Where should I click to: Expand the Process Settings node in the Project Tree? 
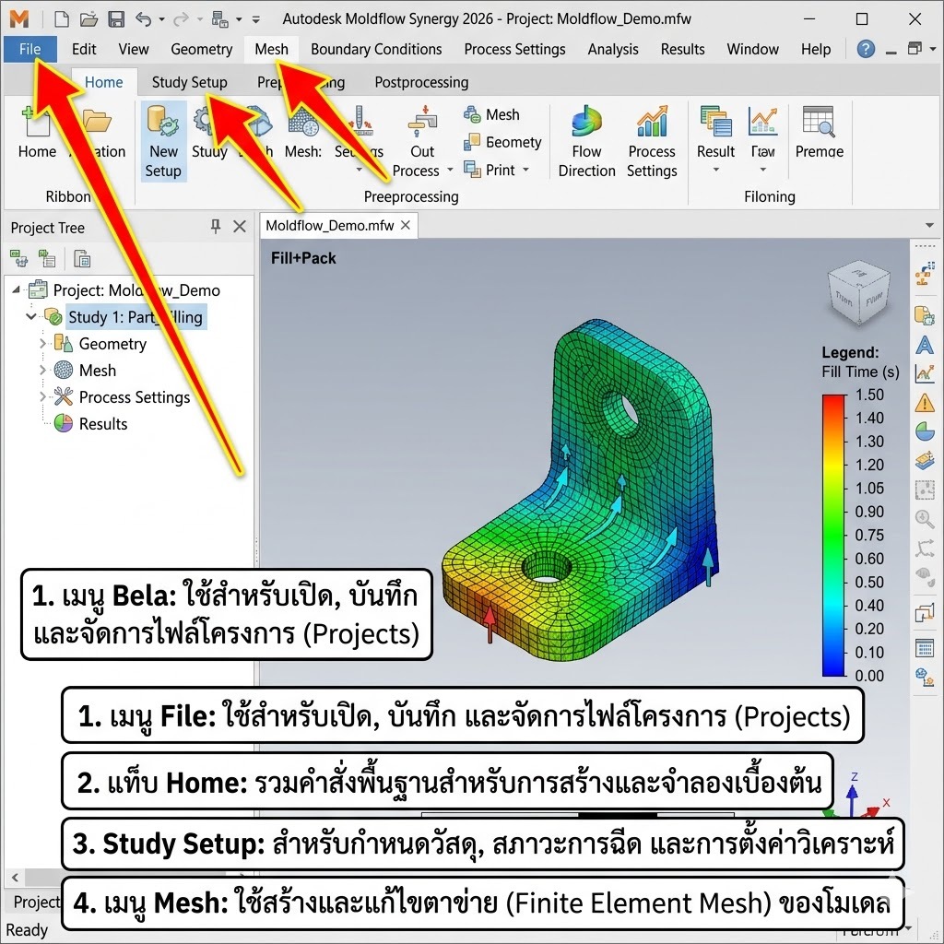point(42,396)
